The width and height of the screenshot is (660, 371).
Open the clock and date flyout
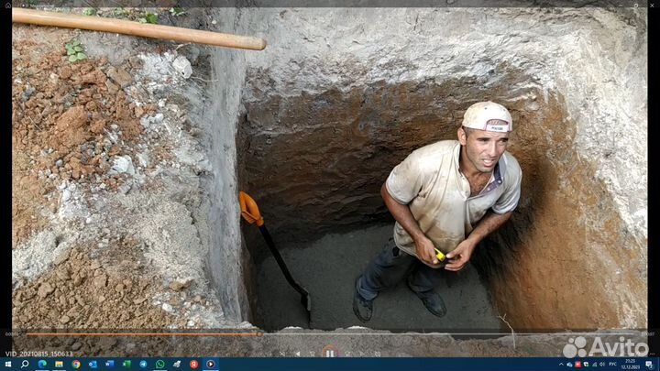pos(631,365)
